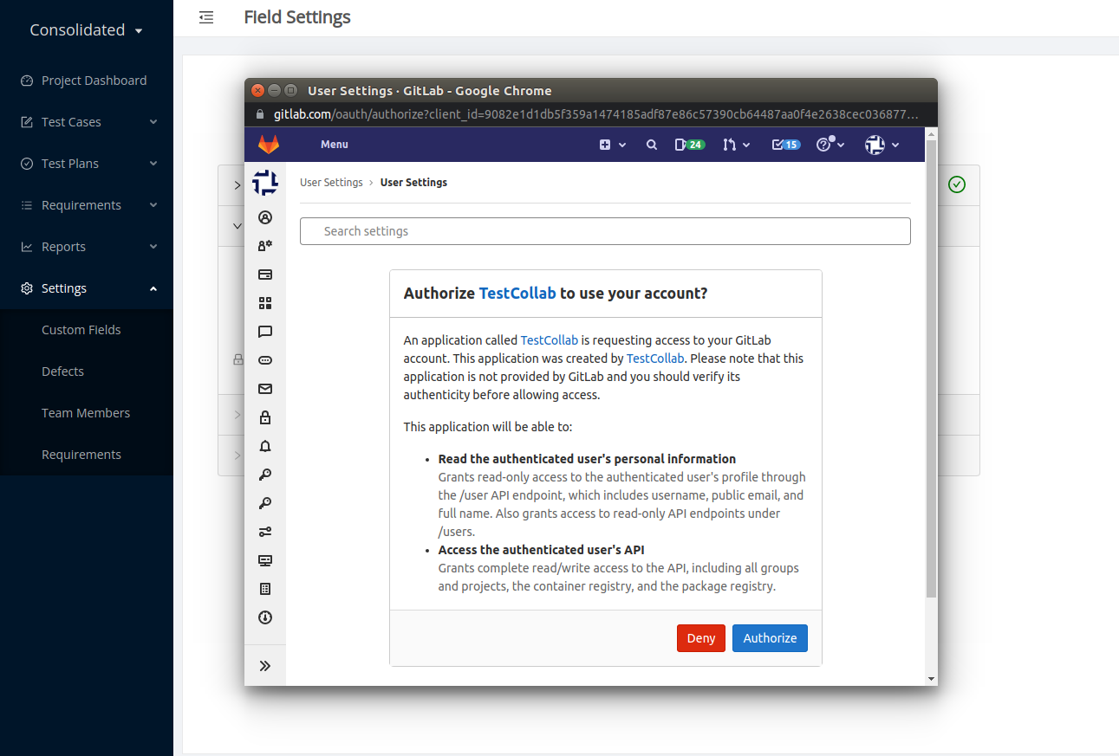Select Defects under Settings
Screen dimensions: 1119x756
click(63, 372)
